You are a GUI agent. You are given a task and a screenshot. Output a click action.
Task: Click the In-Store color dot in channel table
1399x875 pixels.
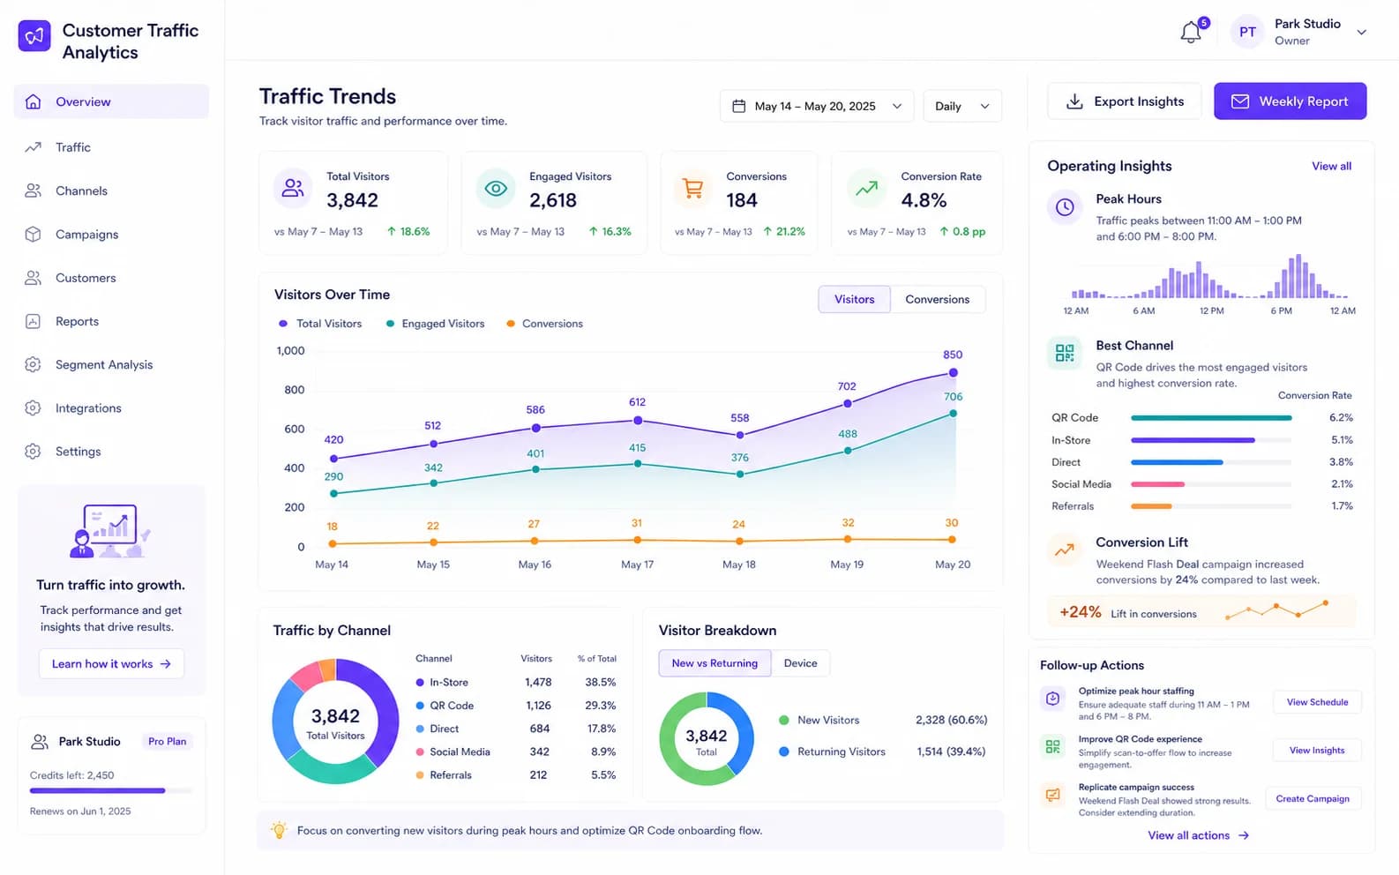420,683
